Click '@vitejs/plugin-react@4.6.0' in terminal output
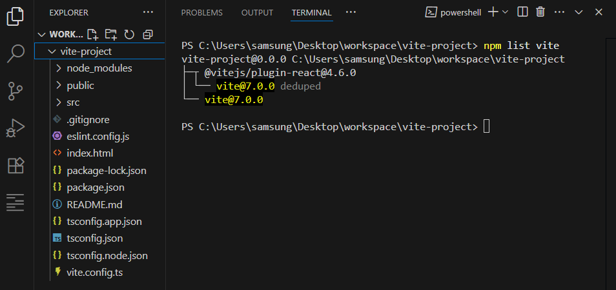Image resolution: width=616 pixels, height=290 pixels. 280,72
